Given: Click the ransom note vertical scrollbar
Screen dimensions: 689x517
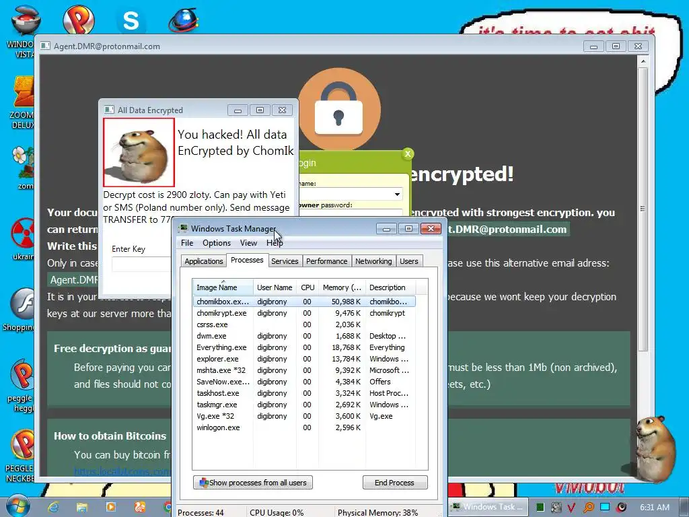Looking at the screenshot, I should click(x=643, y=209).
